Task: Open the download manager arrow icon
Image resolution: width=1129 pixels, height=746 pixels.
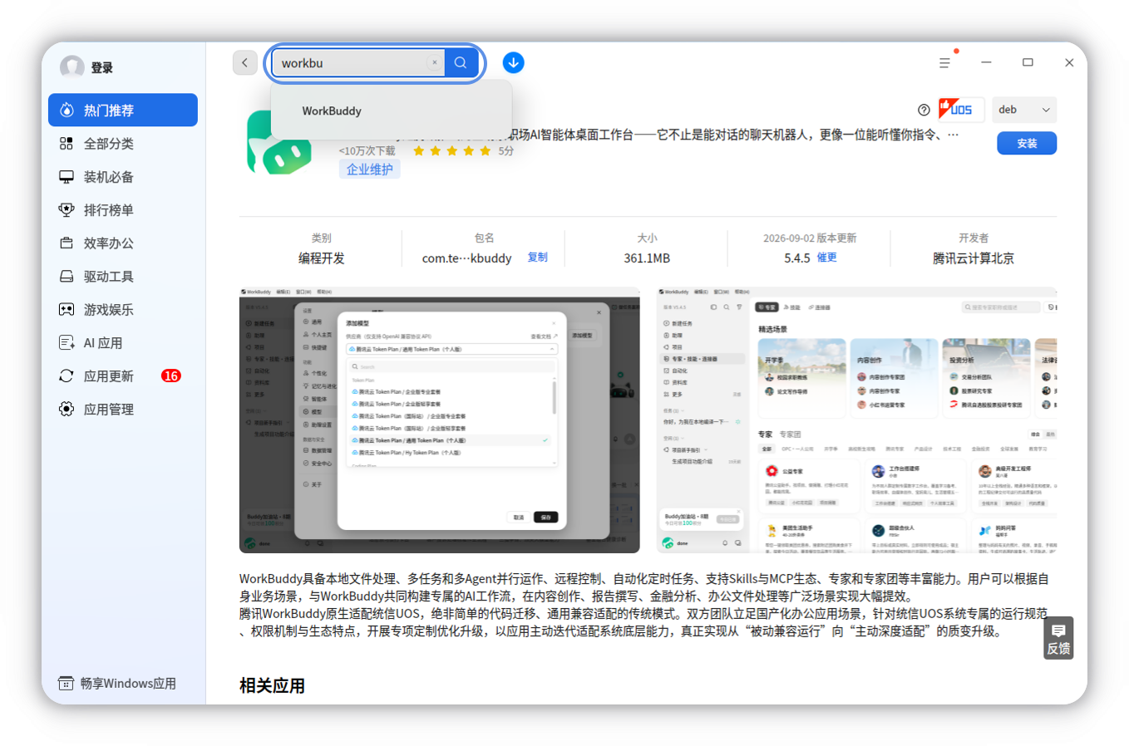Action: pyautogui.click(x=514, y=63)
